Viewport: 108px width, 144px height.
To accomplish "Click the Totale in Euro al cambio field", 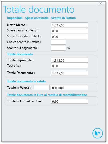I will pyautogui.click(x=70, y=101).
